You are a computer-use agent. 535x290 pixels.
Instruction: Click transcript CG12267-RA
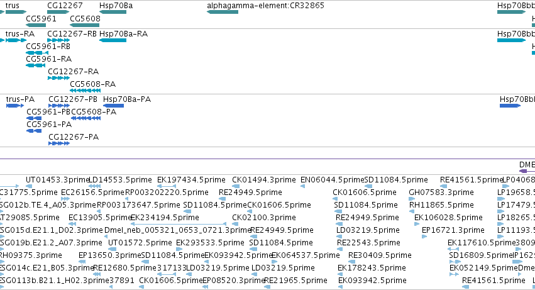tap(58, 78)
